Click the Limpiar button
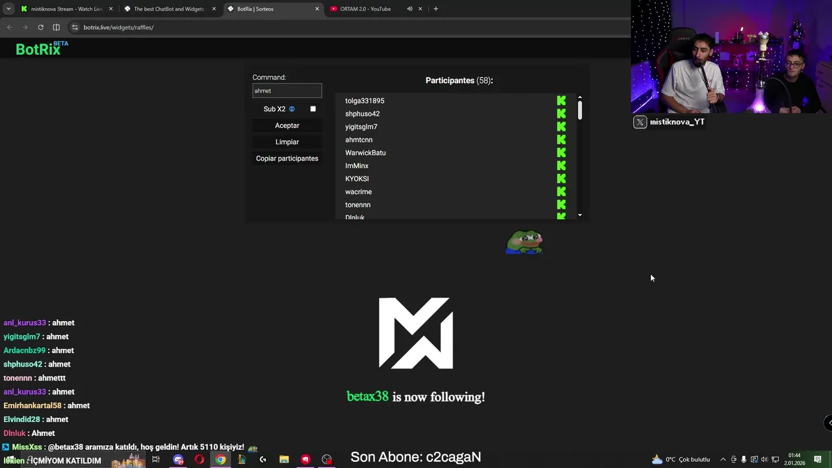This screenshot has width=832, height=468. 287,142
